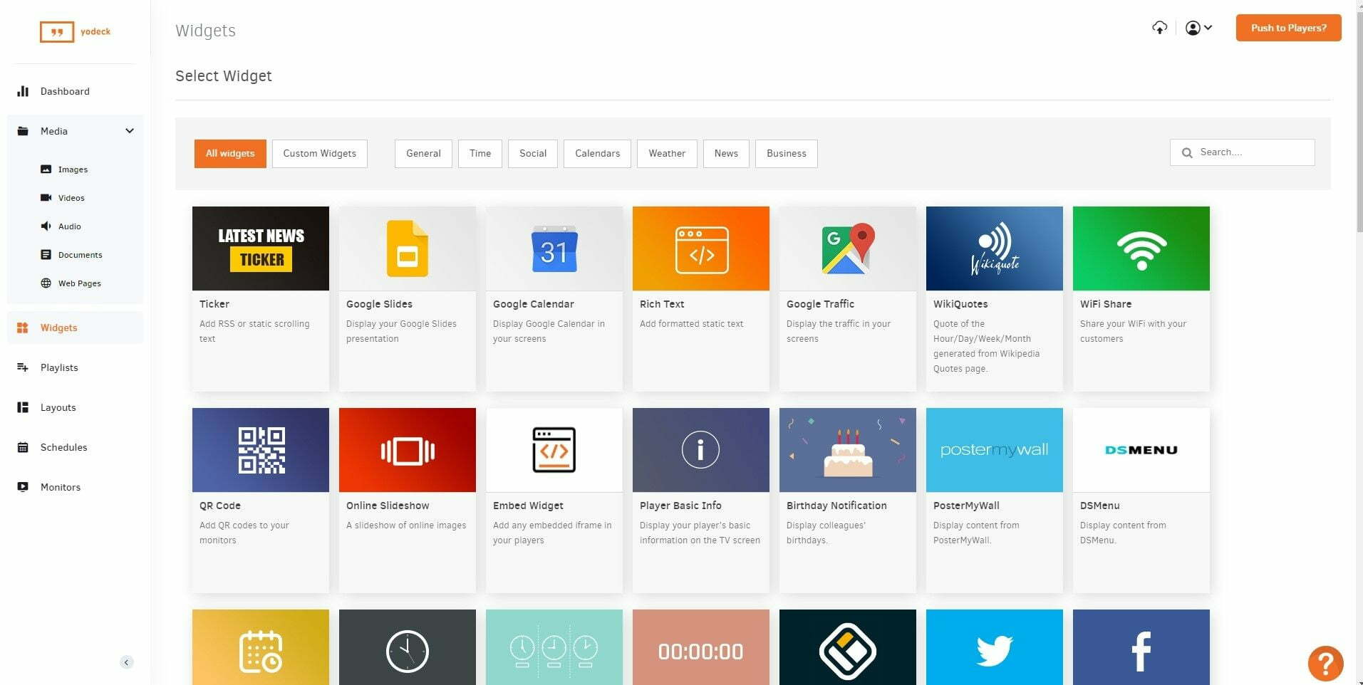Select the QR Code widget icon
Viewport: 1363px width, 685px height.
261,450
